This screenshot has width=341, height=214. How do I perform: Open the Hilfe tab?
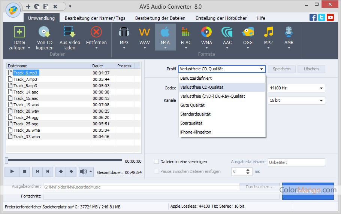261,18
